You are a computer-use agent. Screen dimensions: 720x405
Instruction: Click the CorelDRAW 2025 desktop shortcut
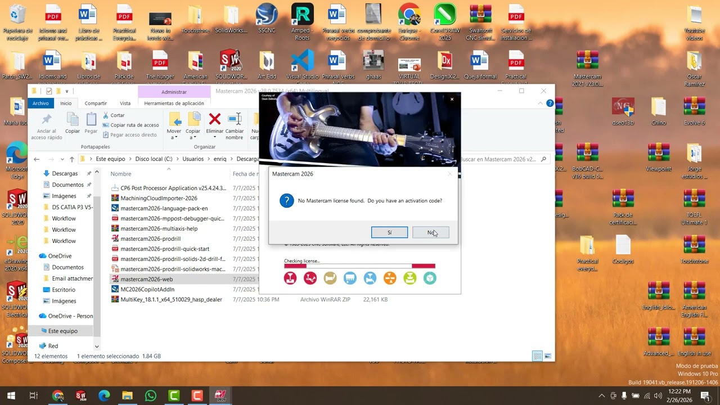[445, 22]
